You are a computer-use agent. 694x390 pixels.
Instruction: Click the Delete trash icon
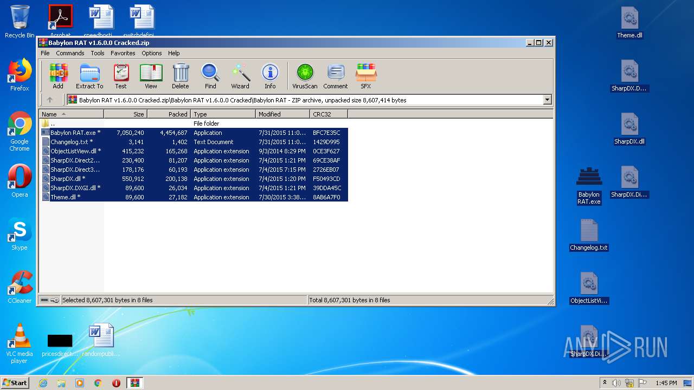point(181,76)
